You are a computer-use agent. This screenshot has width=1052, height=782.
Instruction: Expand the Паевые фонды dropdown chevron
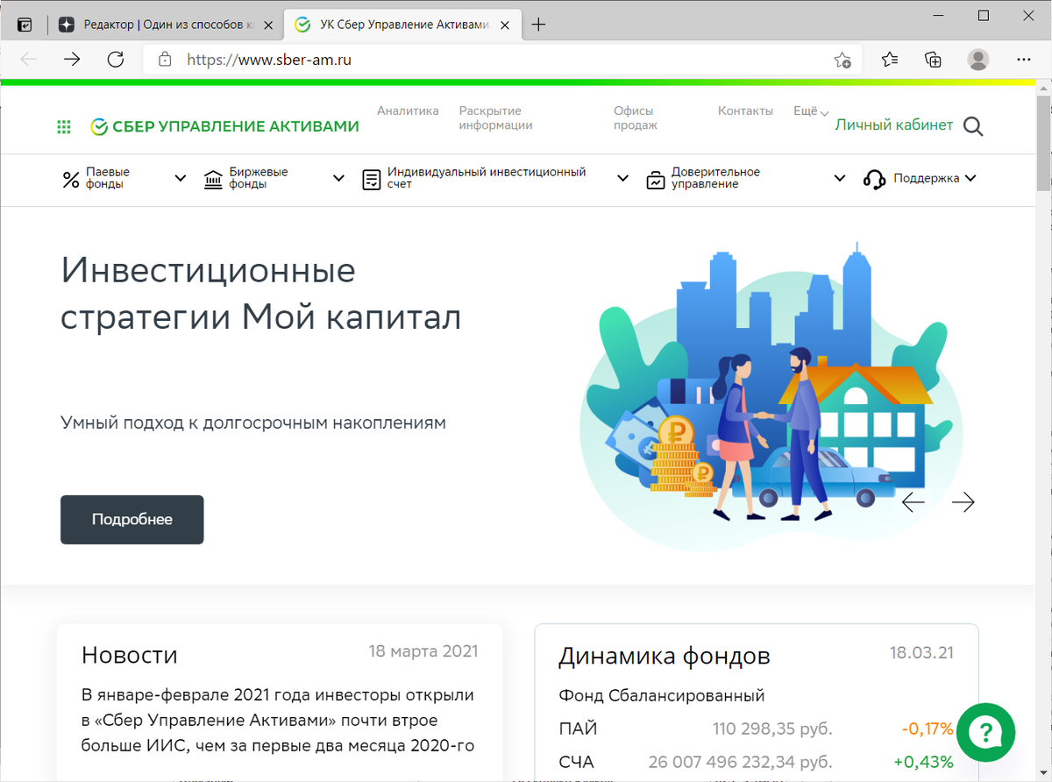[x=181, y=179]
